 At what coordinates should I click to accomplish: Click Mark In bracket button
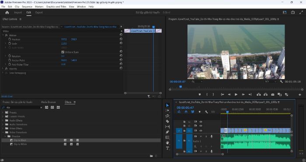207,94
